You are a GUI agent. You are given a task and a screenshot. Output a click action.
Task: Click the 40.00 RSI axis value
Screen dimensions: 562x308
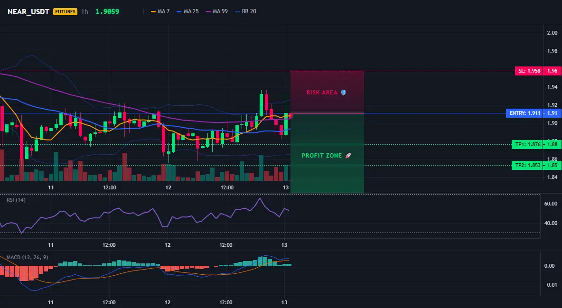pos(551,223)
